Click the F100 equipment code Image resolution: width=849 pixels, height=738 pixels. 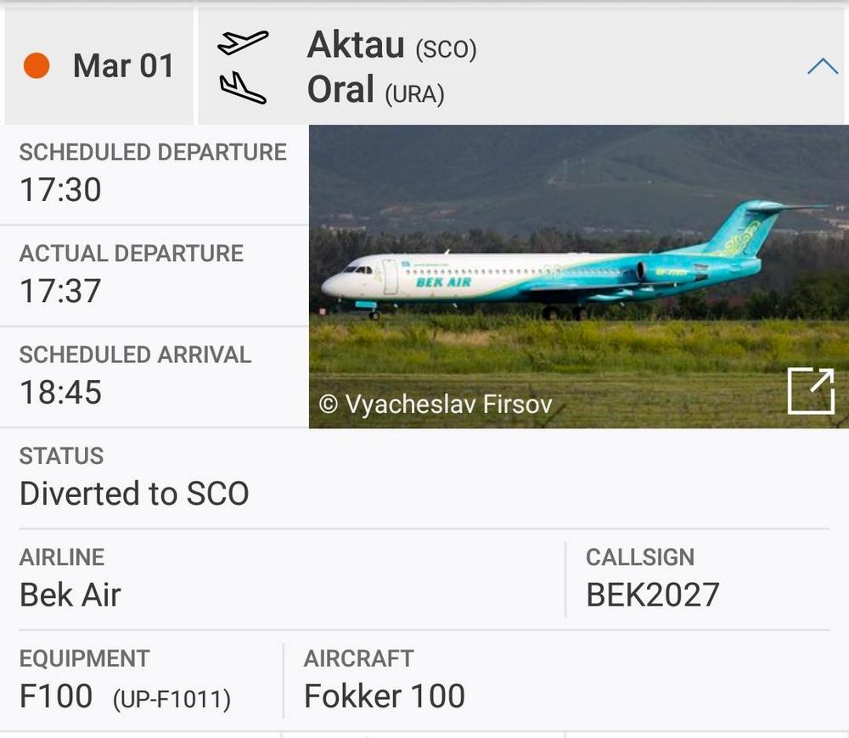coord(56,696)
